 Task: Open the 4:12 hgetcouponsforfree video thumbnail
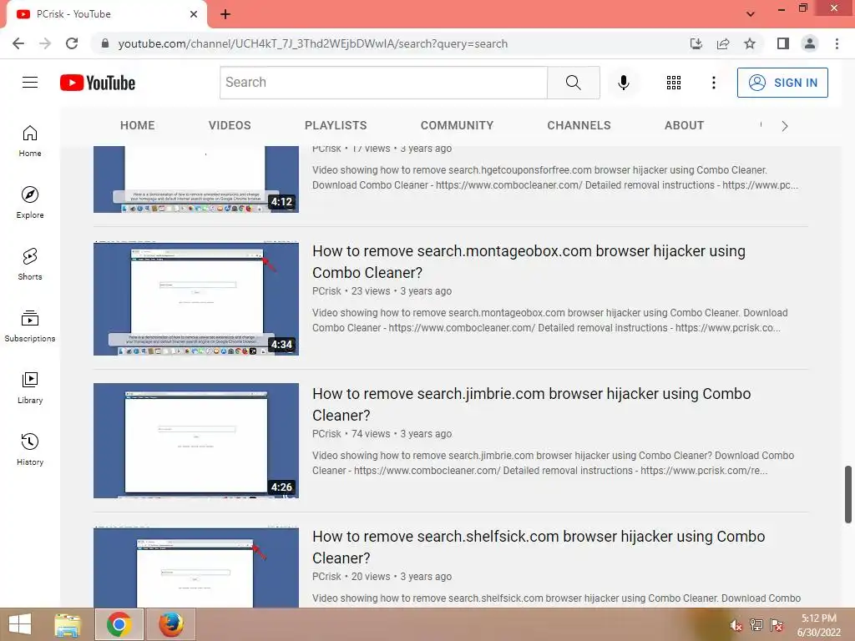click(x=195, y=179)
